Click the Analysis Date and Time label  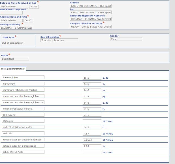(14, 17)
